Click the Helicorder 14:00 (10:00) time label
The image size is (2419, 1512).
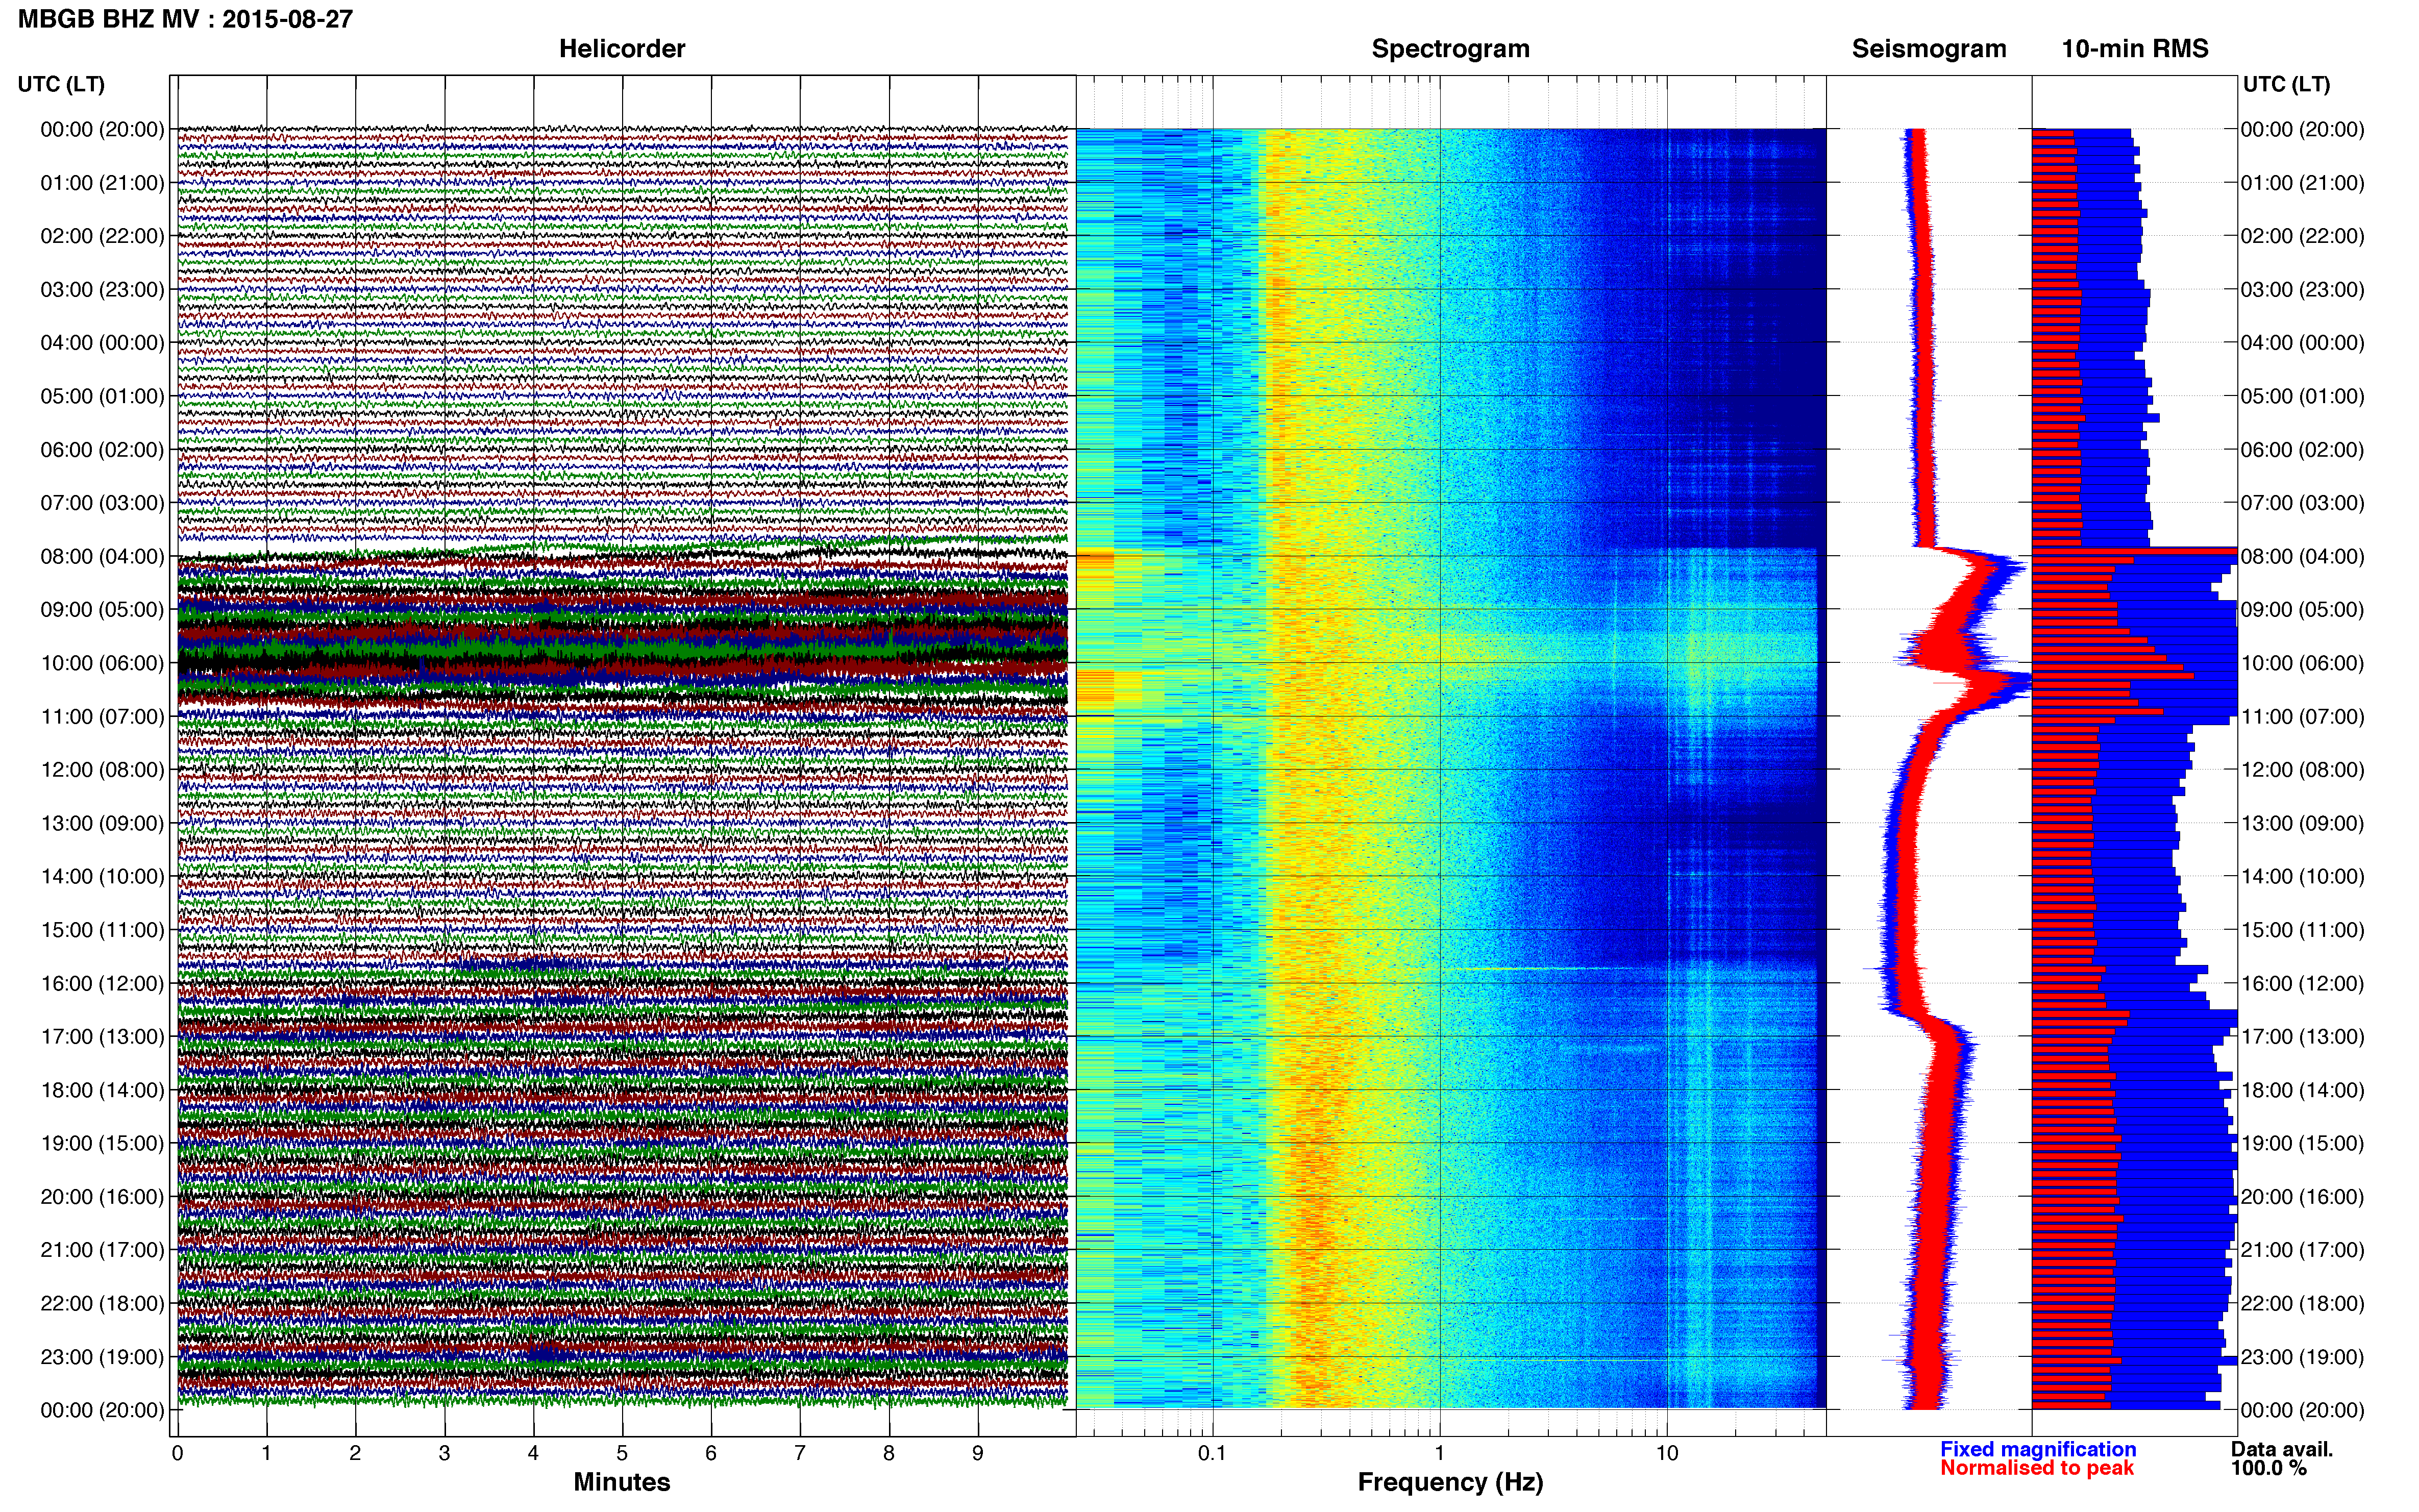point(102,877)
